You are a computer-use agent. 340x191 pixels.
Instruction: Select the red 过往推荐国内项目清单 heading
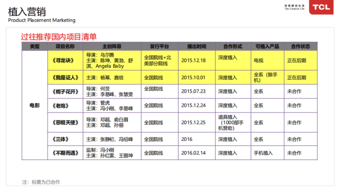click(59, 37)
